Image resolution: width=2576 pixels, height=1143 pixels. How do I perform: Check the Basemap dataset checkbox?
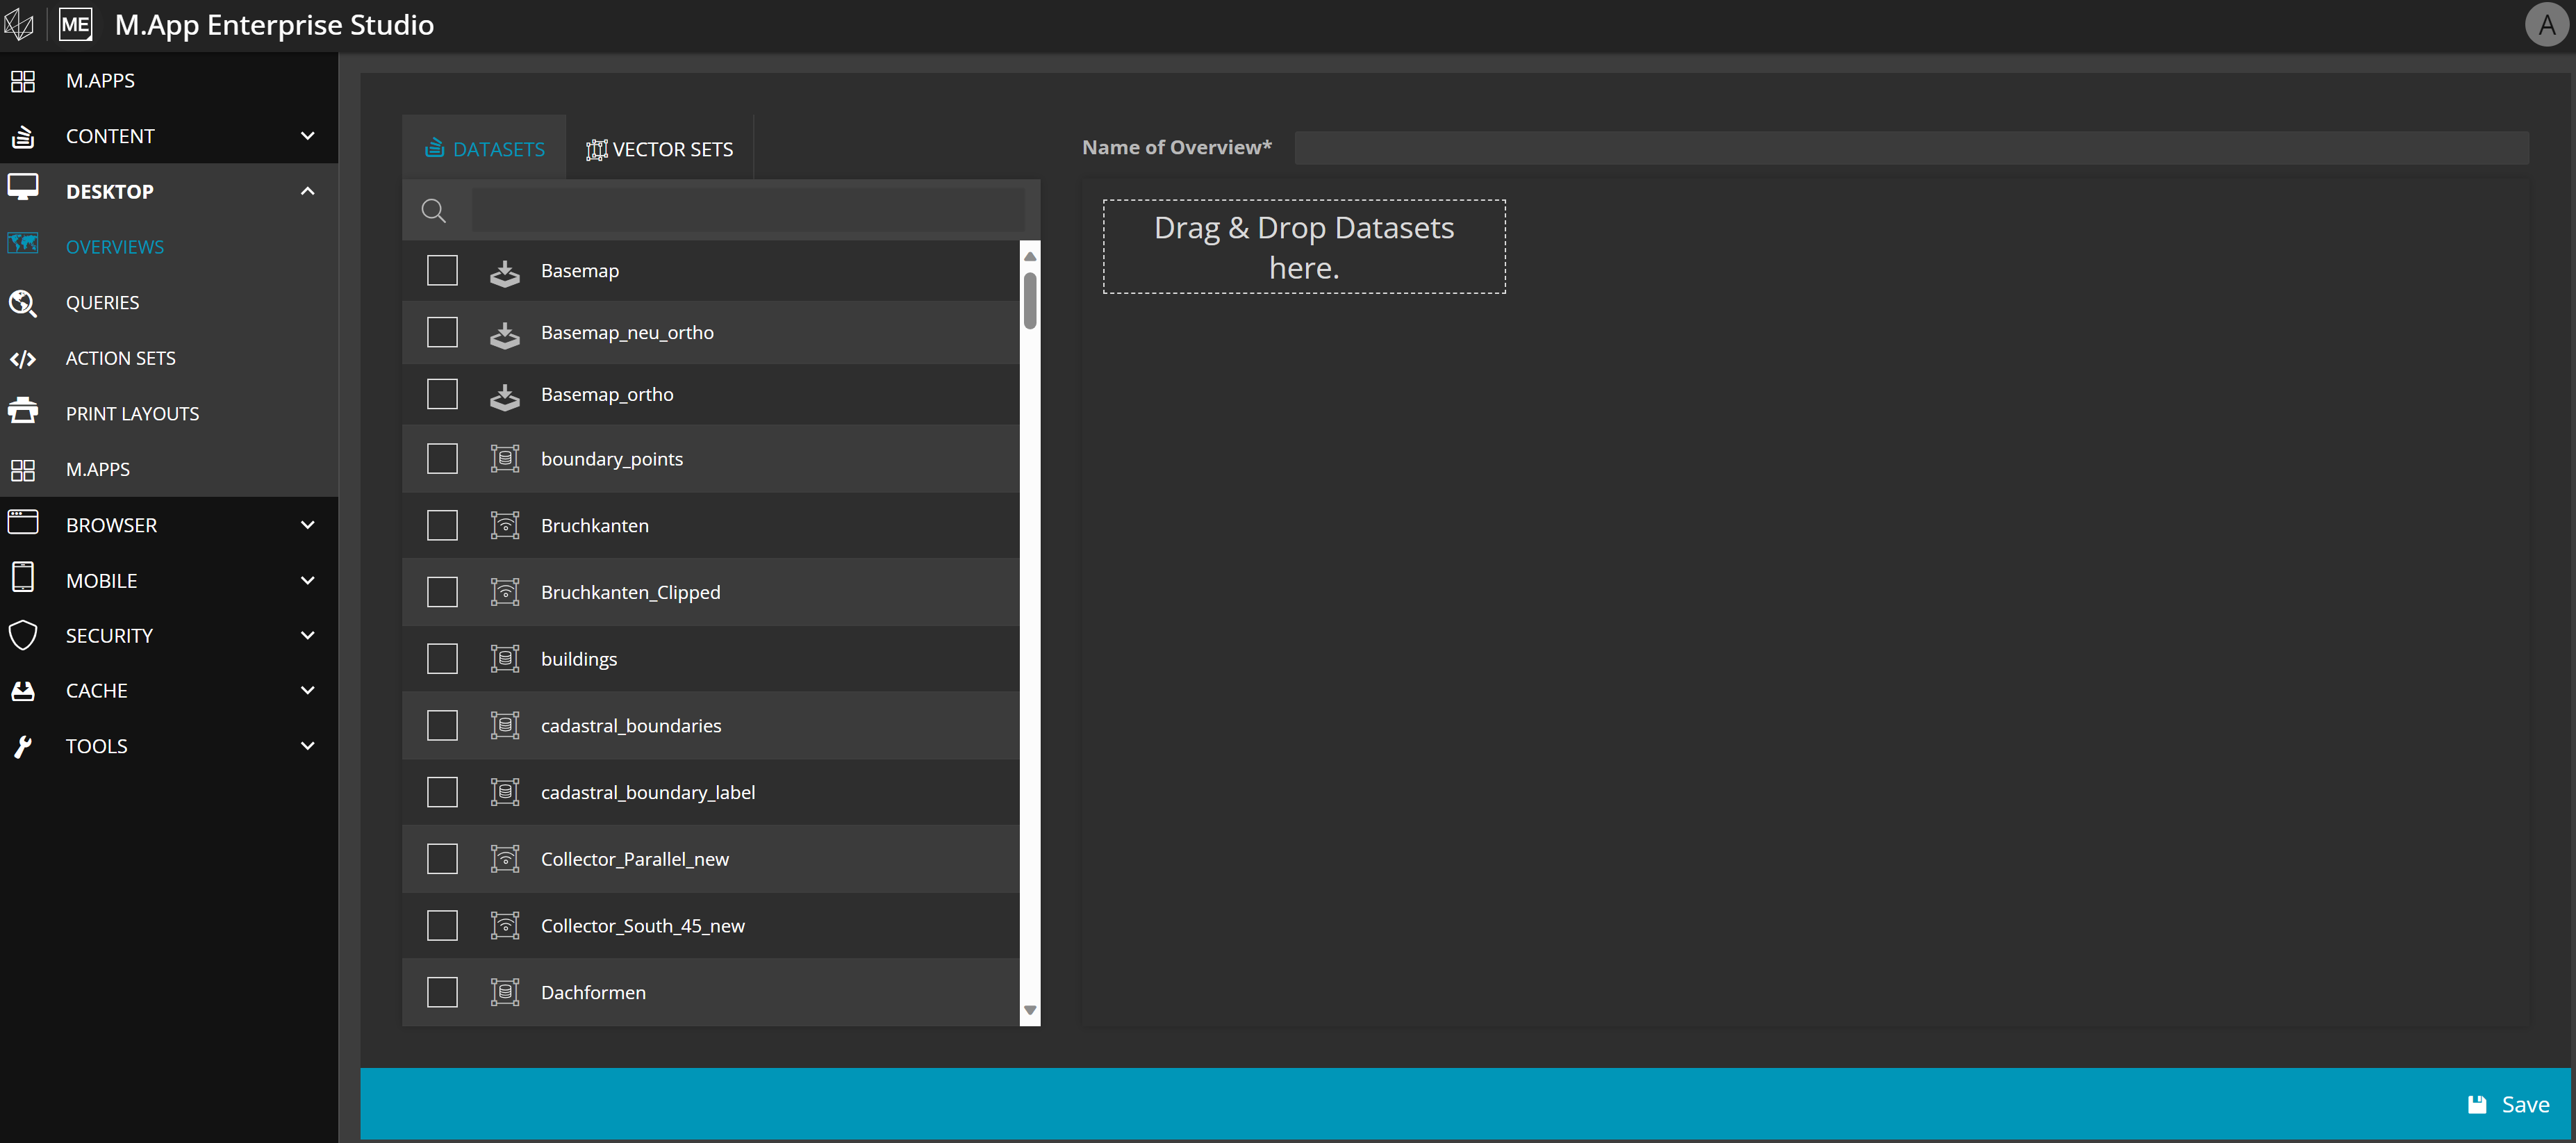(442, 271)
